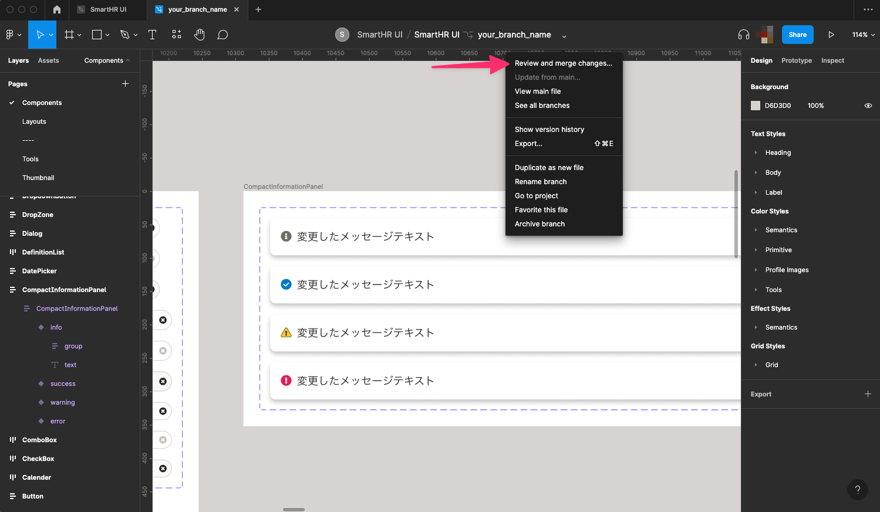
Task: Open the Figma main menu icon
Action: (x=13, y=35)
